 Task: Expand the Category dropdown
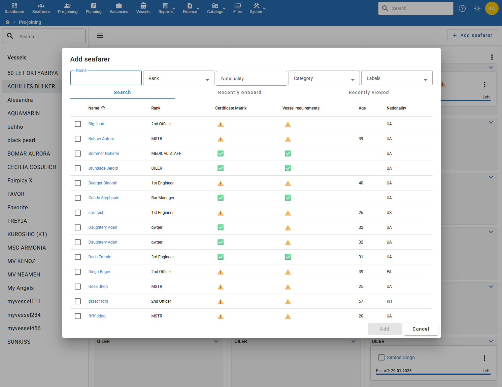pyautogui.click(x=324, y=78)
